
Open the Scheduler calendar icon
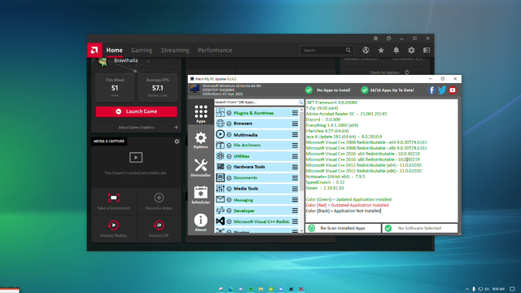[x=201, y=195]
